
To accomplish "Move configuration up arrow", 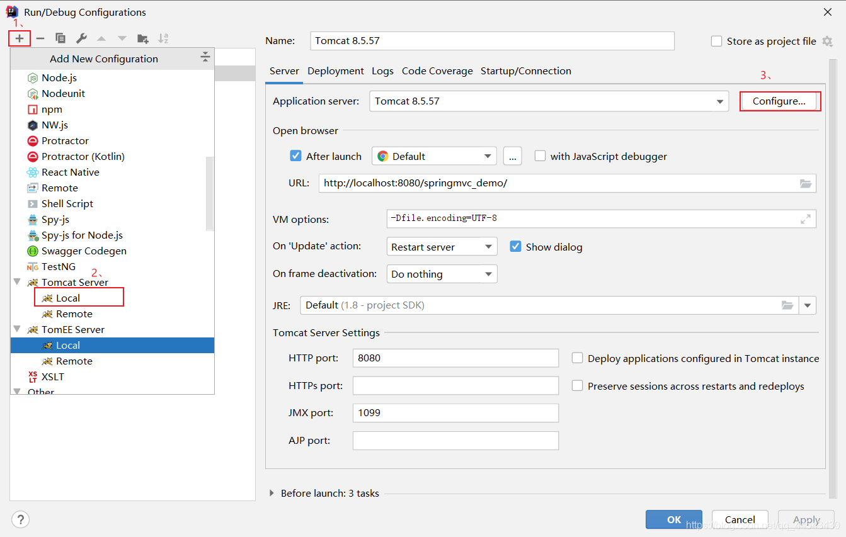I will (x=101, y=38).
